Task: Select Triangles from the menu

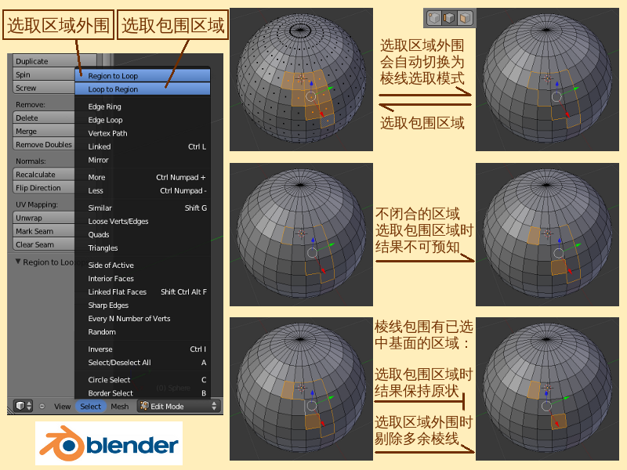Action: click(x=143, y=248)
